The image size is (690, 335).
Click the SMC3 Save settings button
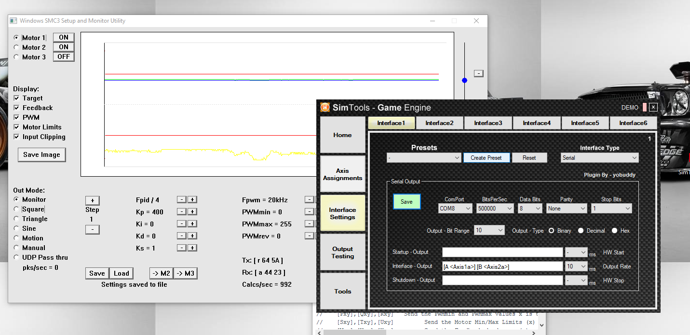(97, 273)
